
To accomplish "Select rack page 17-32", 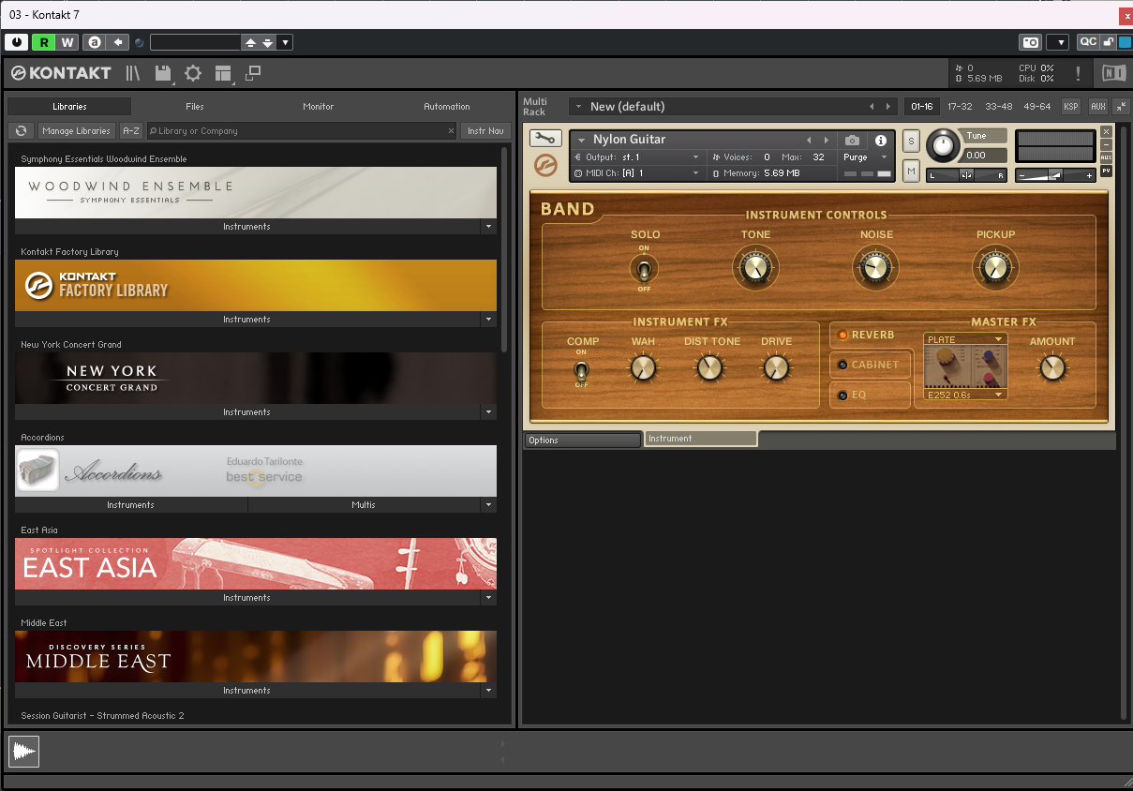I will (x=960, y=107).
